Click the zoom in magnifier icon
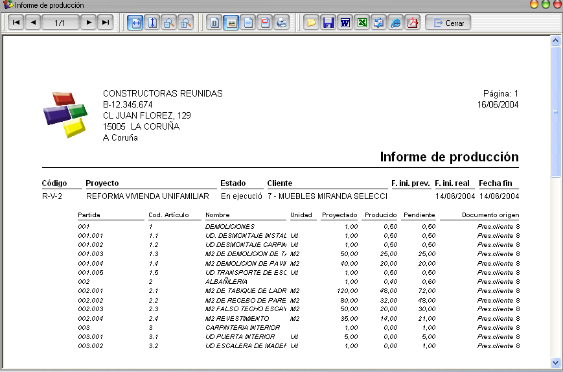Screen dimensions: 563x372 pyautogui.click(x=186, y=23)
